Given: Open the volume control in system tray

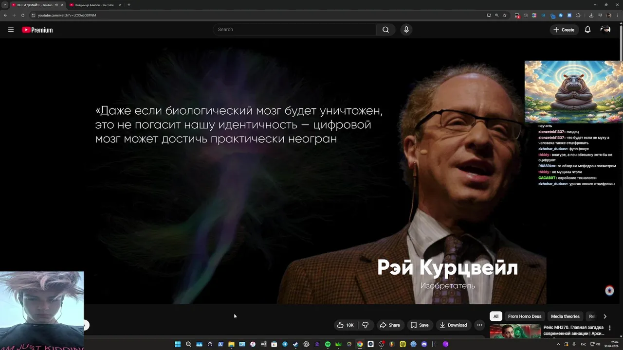Looking at the screenshot, I should 598,344.
